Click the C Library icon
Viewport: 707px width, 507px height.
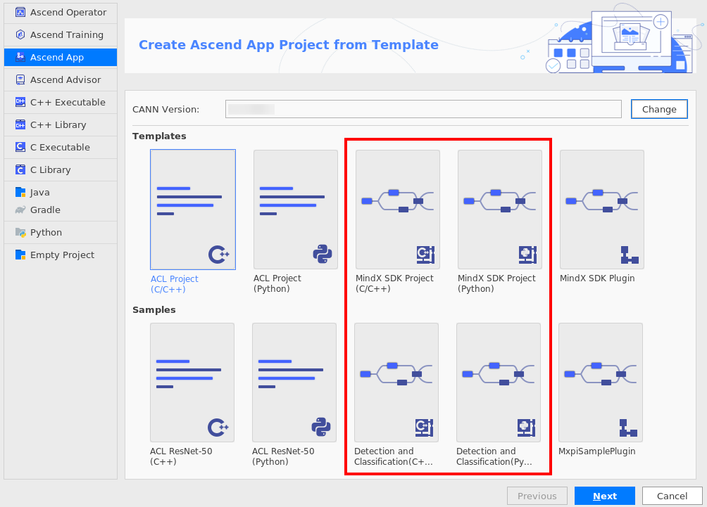[20, 169]
